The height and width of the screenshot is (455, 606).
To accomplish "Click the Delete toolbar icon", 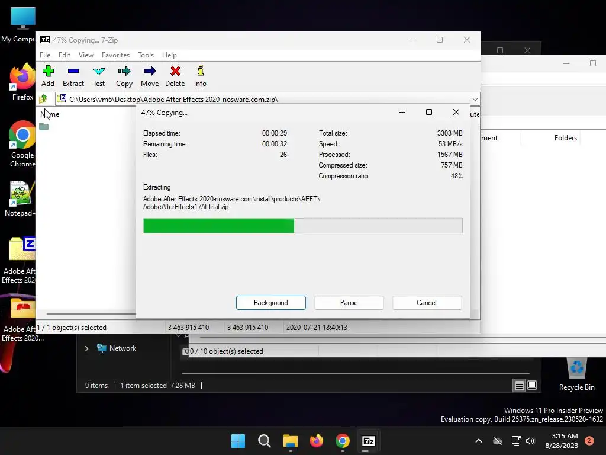I will [175, 76].
